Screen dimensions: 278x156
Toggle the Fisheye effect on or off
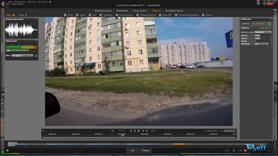(269, 28)
